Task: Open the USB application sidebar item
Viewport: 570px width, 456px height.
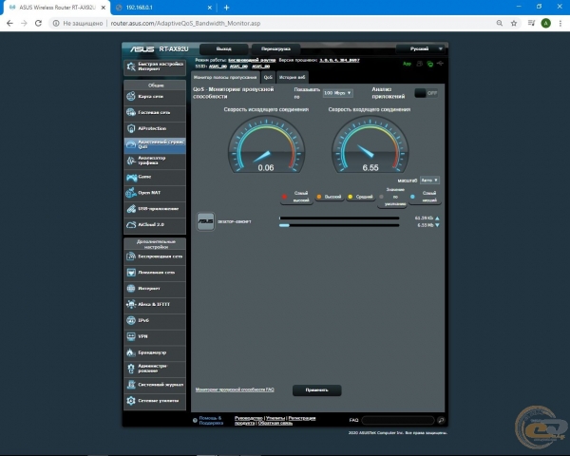Action: pyautogui.click(x=155, y=209)
